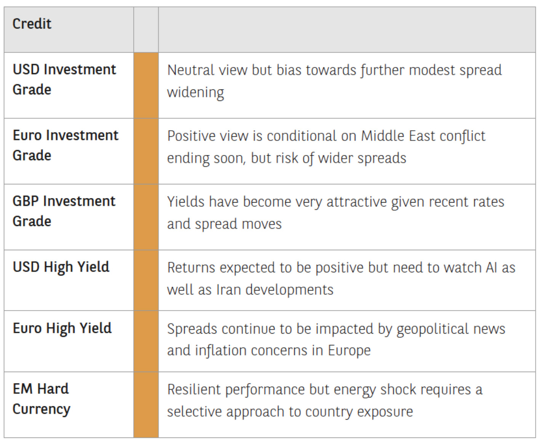Click the USD High Yield label
Viewport: 537px width, 444px height.
(x=61, y=267)
